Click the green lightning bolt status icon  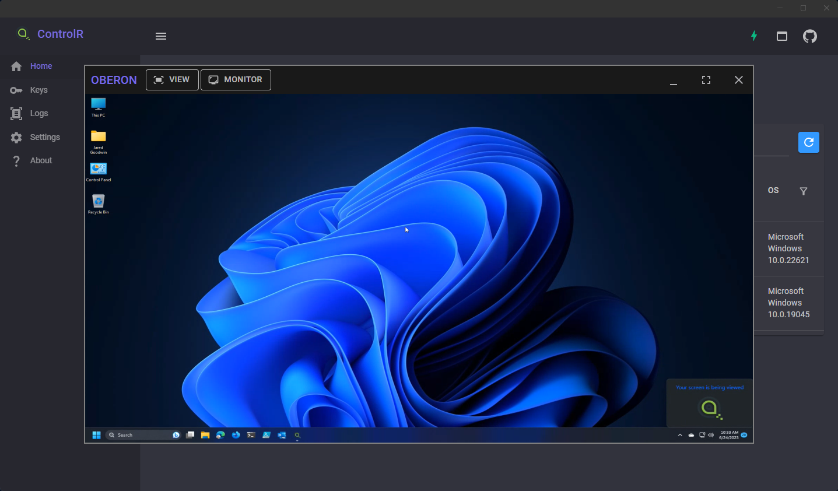pyautogui.click(x=754, y=36)
